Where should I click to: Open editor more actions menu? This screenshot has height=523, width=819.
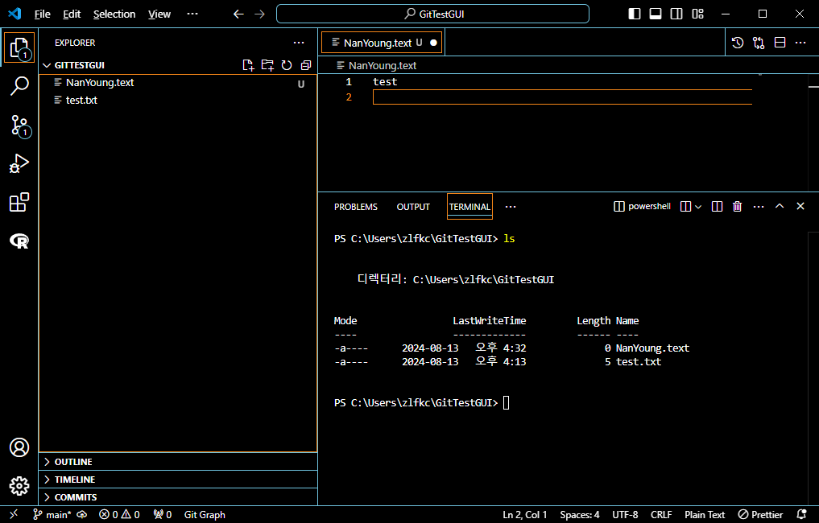coord(800,43)
